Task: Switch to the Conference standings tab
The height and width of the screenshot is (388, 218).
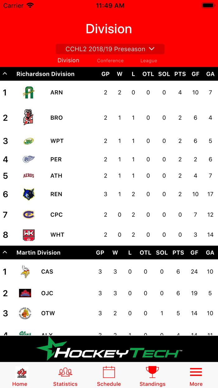Action: tap(110, 61)
